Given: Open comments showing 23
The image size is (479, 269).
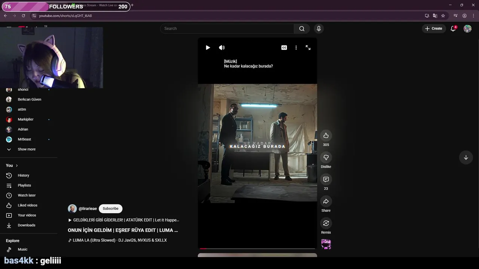Looking at the screenshot, I should click(x=326, y=179).
